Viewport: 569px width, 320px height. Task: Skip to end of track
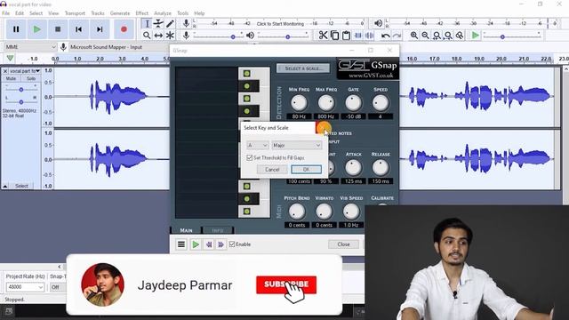coord(100,29)
